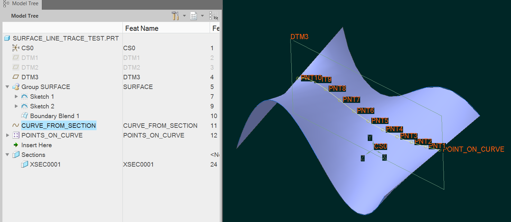
Task: Open dropdown arrow beside the show list icon
Action: coord(202,16)
